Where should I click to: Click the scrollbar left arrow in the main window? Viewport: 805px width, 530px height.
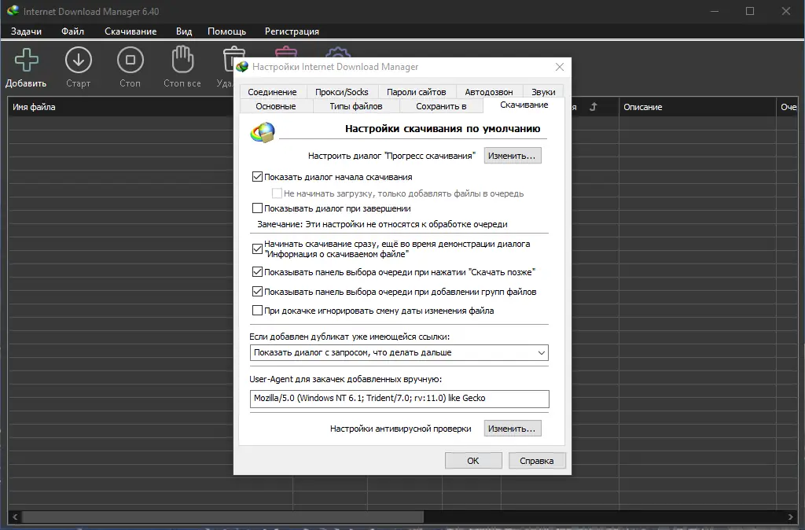14,517
